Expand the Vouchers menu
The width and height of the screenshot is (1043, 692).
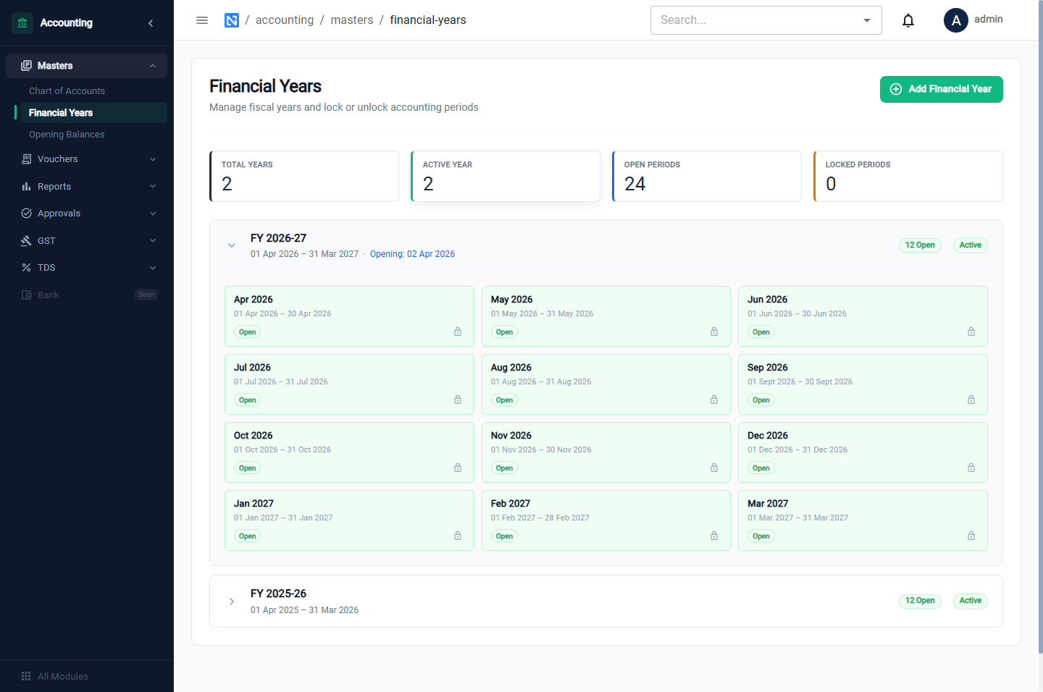87,159
